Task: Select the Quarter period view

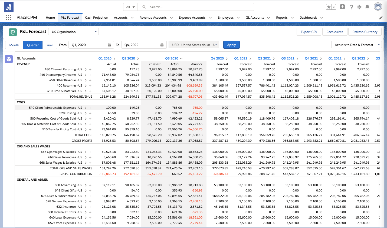Action: point(33,45)
